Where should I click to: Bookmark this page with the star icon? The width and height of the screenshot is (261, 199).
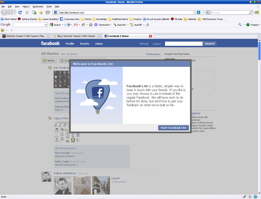(195, 12)
